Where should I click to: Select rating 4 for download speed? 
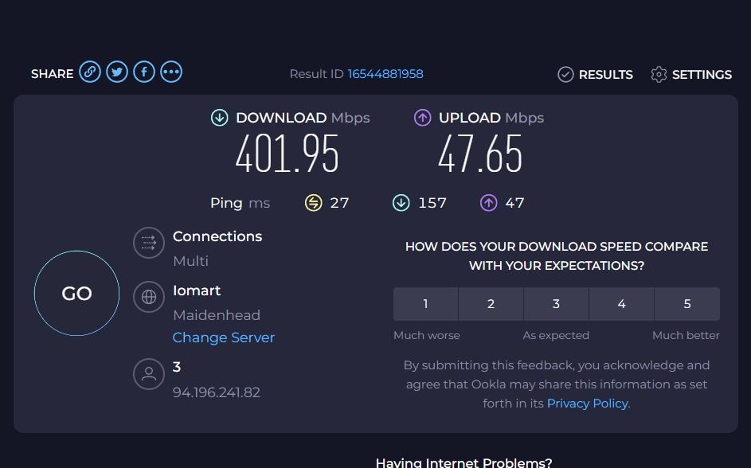[621, 304]
